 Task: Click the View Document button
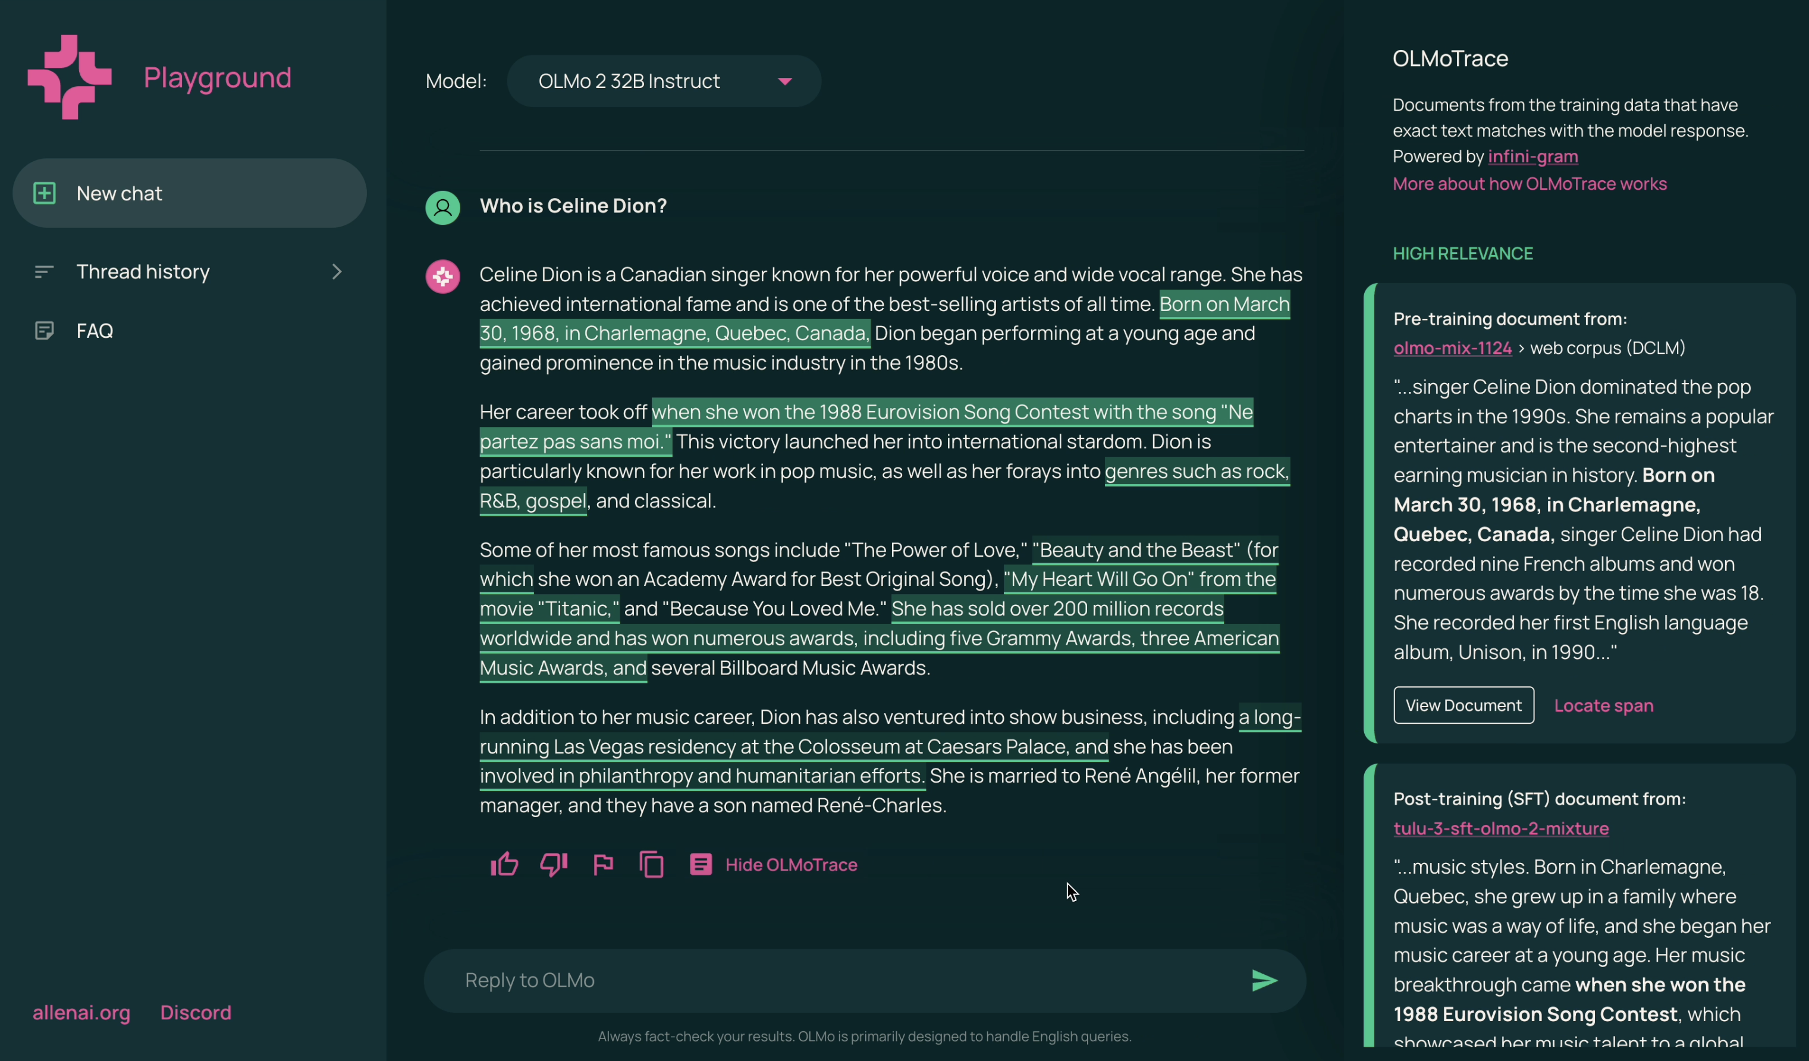point(1463,705)
